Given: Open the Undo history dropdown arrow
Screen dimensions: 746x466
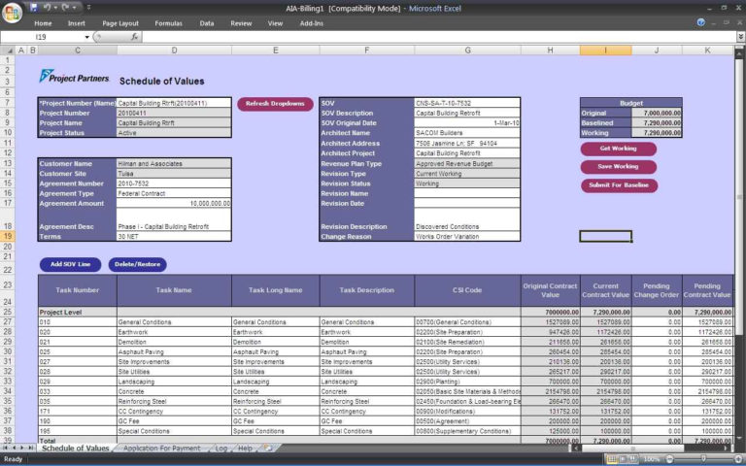Looking at the screenshot, I should tap(56, 8).
